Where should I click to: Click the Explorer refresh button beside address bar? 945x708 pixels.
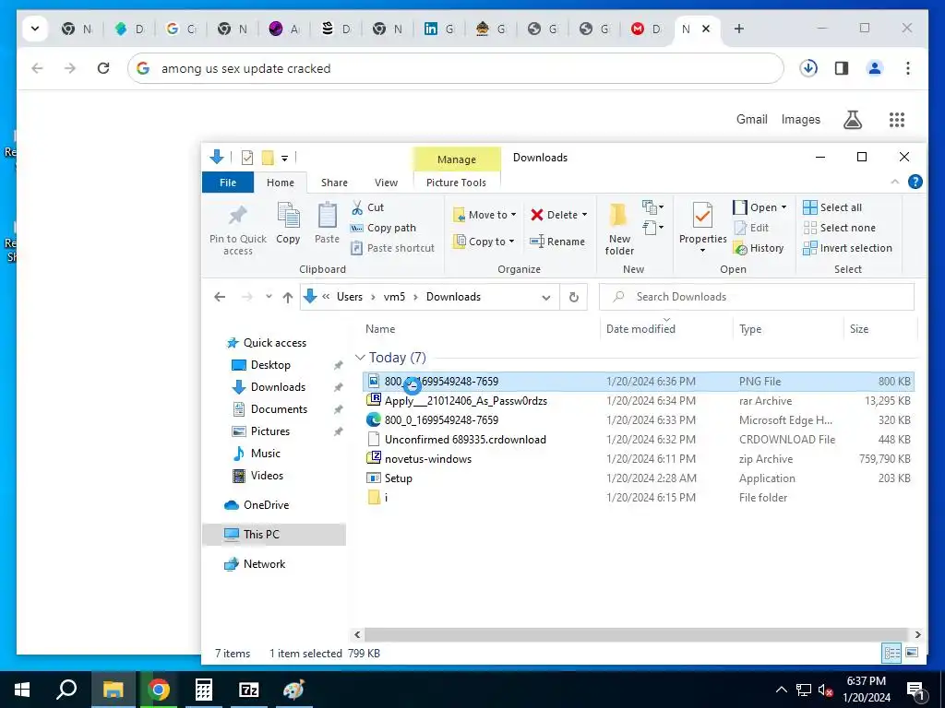click(x=574, y=297)
